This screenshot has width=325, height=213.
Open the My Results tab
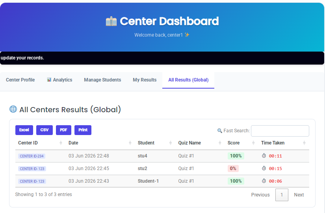(x=145, y=80)
